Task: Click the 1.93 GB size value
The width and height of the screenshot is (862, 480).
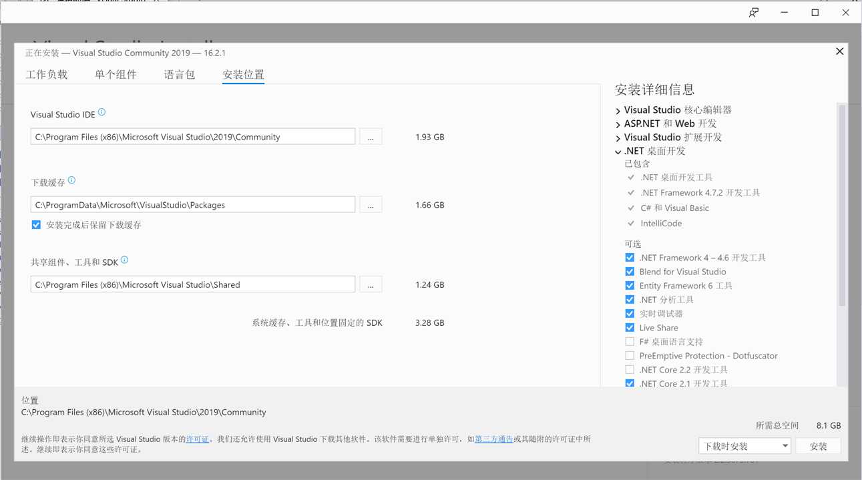Action: point(430,137)
